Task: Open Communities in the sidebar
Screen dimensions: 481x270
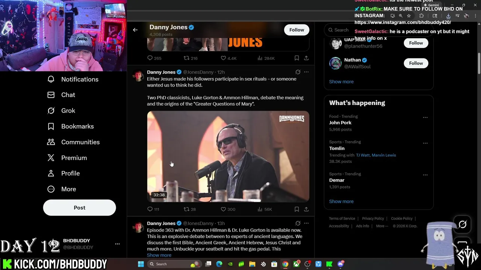Action: coord(73,142)
